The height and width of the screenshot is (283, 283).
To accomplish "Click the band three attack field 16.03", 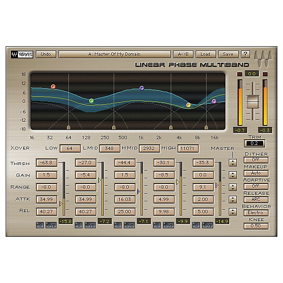I will (125, 200).
